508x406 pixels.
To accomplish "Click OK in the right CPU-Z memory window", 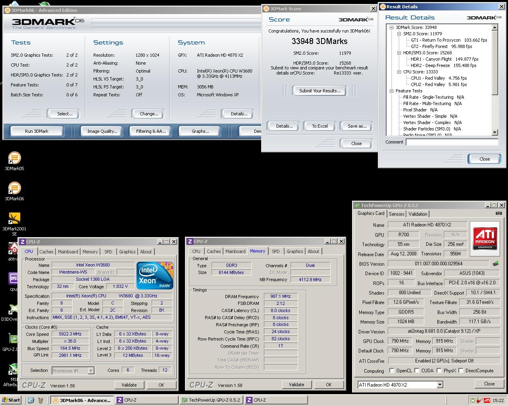I will 329,385.
